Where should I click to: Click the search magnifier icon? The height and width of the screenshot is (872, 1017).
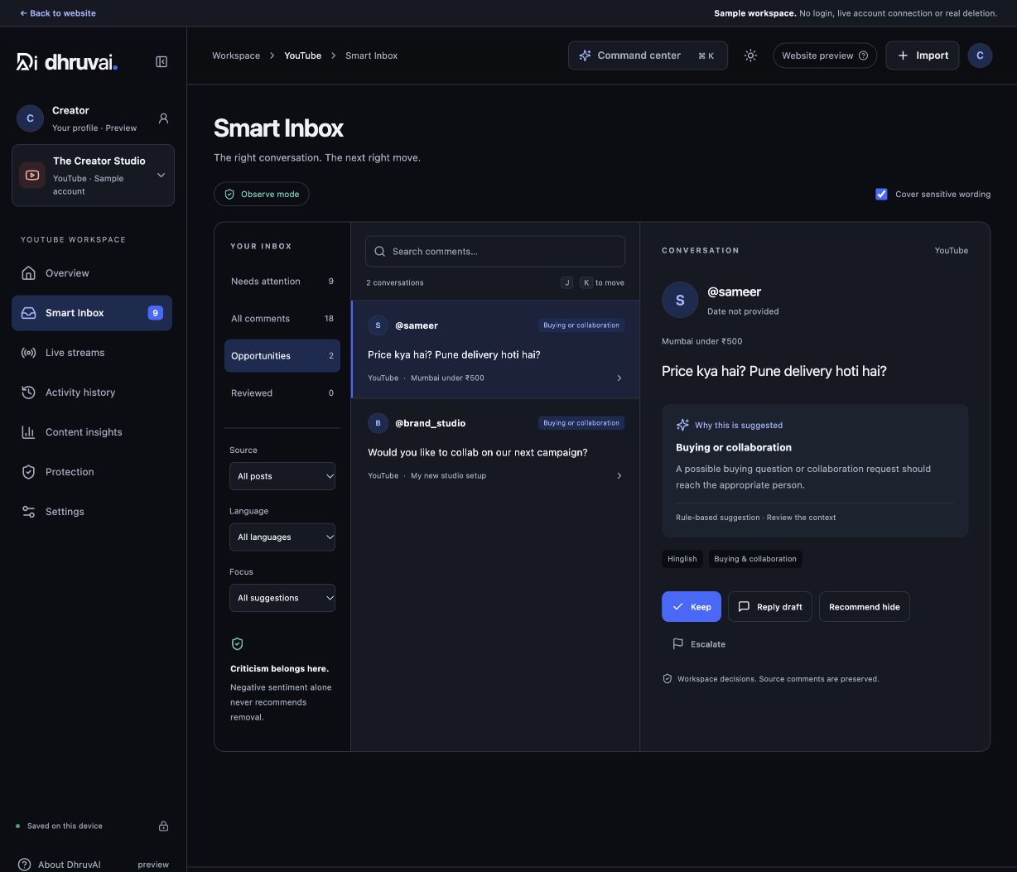380,251
